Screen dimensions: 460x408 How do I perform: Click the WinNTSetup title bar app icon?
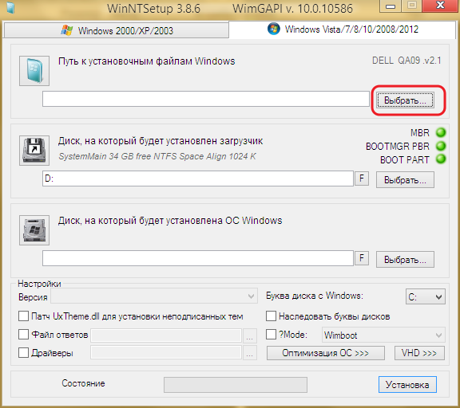click(x=10, y=8)
